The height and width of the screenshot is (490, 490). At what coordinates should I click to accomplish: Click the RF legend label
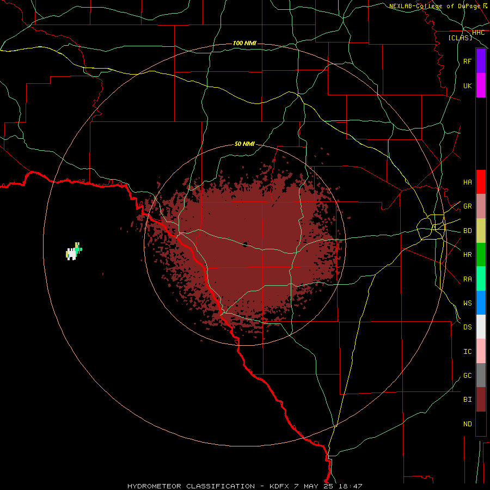coord(467,61)
